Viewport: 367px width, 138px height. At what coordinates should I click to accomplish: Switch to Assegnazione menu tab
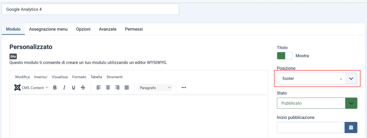[48, 29]
